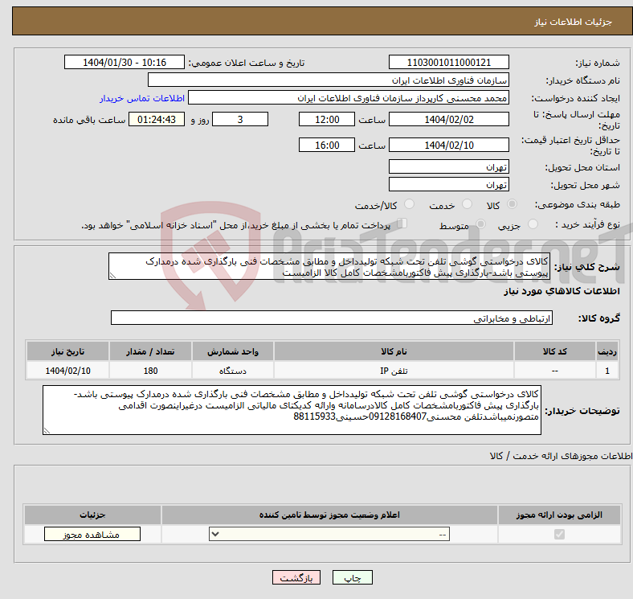Screen dimensions: 633x599
Task: Click تعداد / مقدار column header
Action: (x=150, y=351)
